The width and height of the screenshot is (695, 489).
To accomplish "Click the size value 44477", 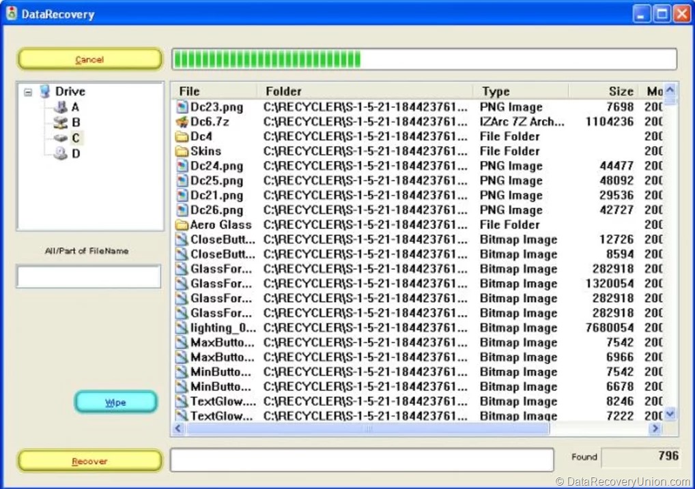I will point(616,166).
